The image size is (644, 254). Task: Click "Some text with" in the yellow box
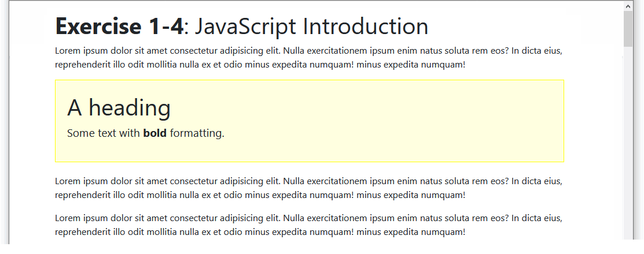coord(104,133)
